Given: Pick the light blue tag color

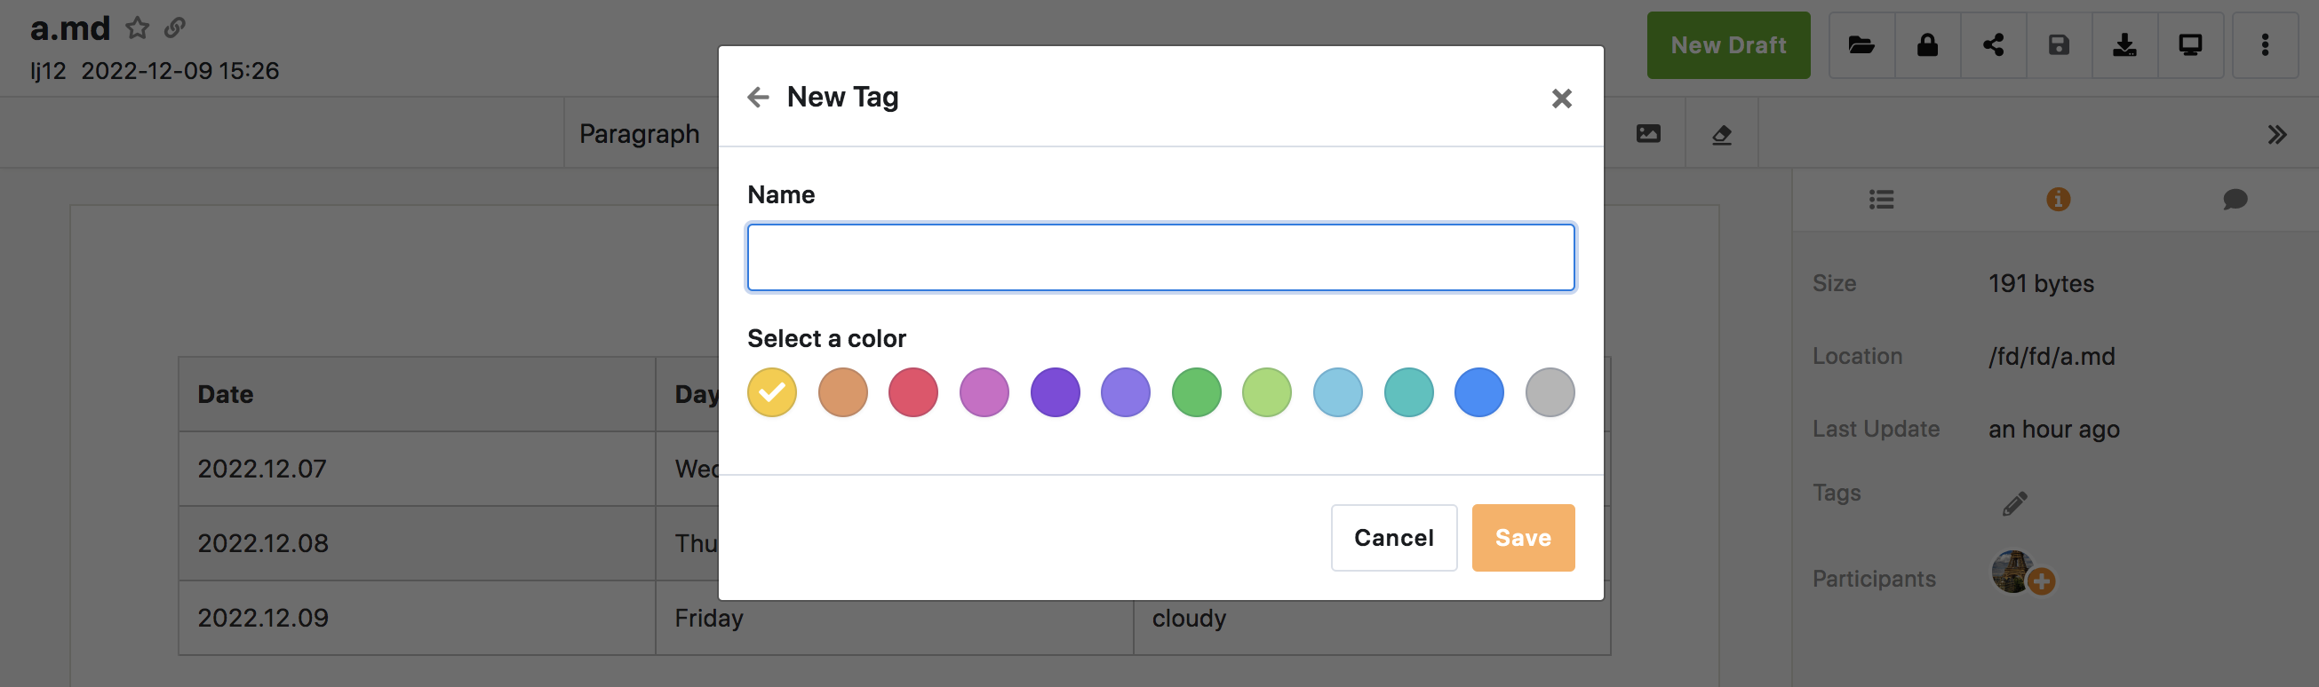Looking at the screenshot, I should (x=1338, y=392).
